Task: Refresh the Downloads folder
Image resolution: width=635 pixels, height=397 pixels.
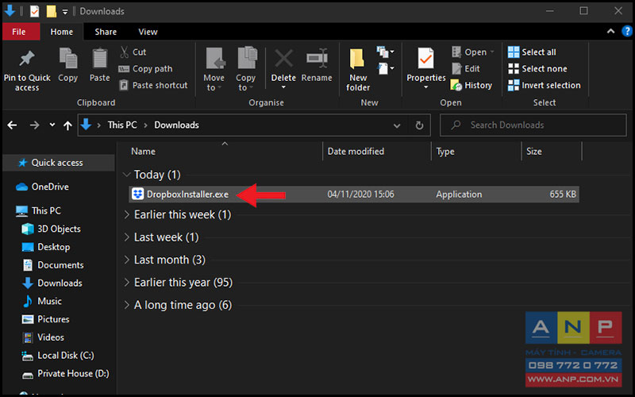Action: tap(419, 125)
